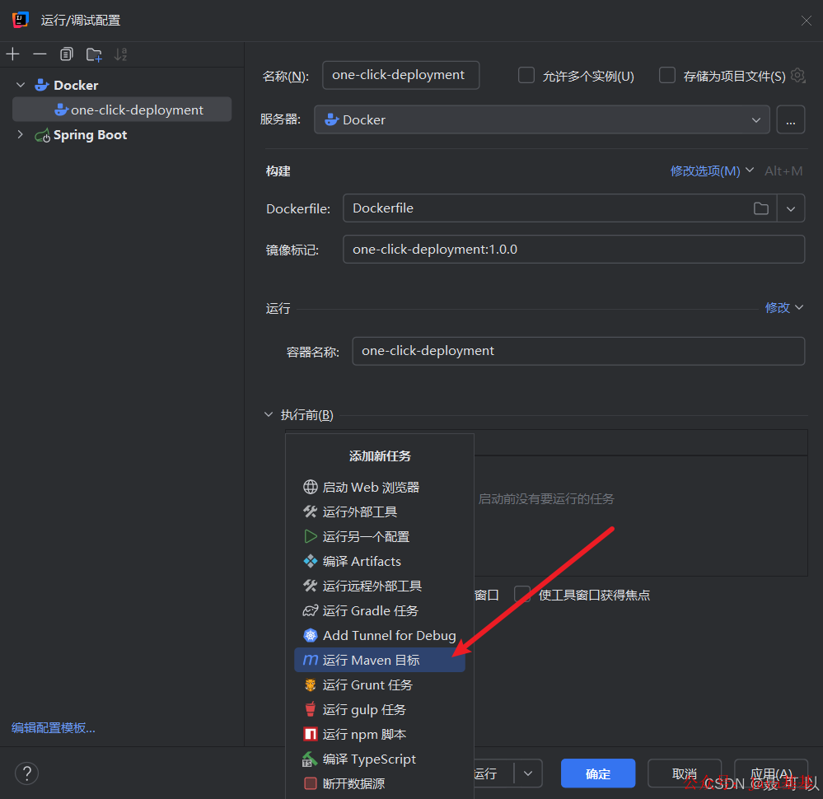
Task: Select 运行 Maven 目标 menu entry
Action: (x=380, y=660)
